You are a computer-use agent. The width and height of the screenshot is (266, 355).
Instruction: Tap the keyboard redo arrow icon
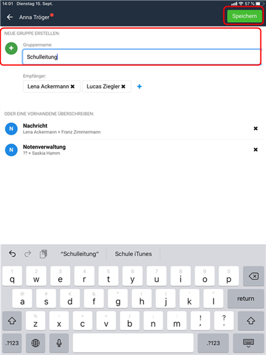28,254
